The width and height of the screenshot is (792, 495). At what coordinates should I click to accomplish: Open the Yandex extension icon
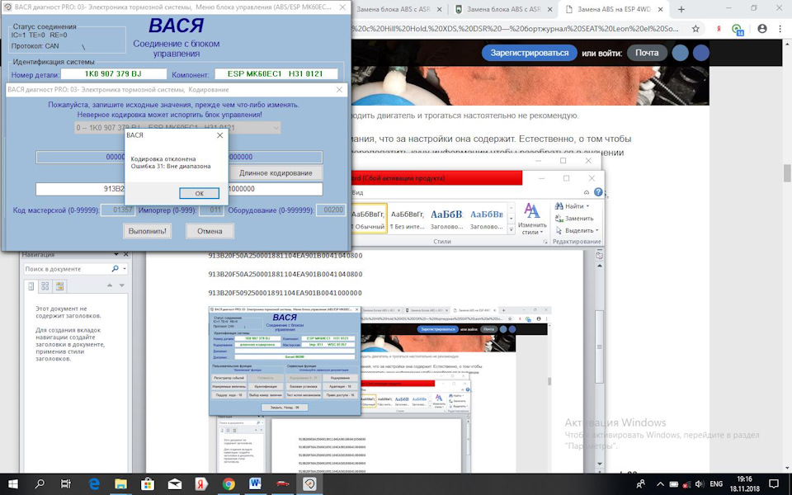tap(719, 29)
